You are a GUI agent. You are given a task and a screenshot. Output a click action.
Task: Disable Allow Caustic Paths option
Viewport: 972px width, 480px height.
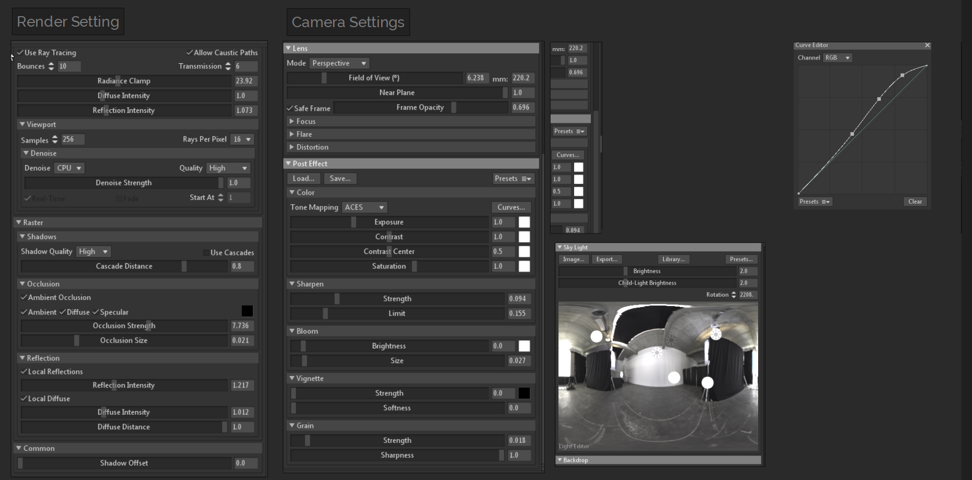[x=190, y=53]
